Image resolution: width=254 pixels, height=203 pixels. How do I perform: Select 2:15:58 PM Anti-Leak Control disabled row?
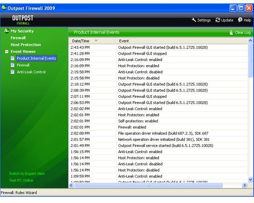pos(158,72)
